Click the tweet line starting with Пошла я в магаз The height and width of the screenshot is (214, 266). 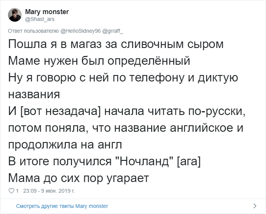click(x=116, y=45)
